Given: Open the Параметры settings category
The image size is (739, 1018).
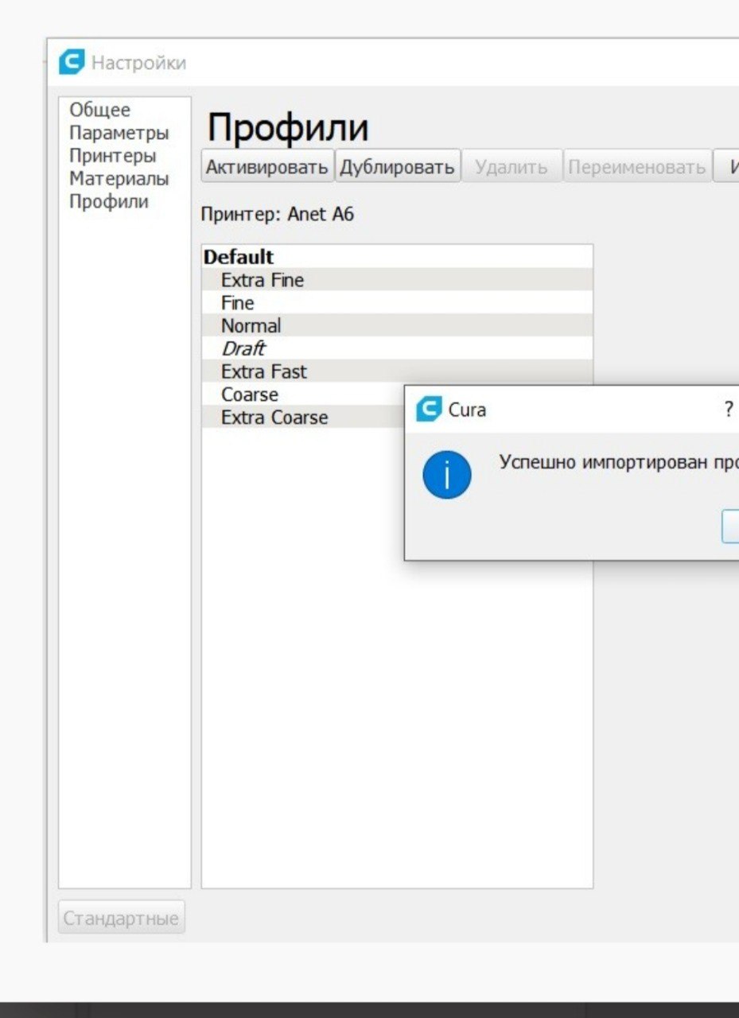Looking at the screenshot, I should click(x=119, y=133).
